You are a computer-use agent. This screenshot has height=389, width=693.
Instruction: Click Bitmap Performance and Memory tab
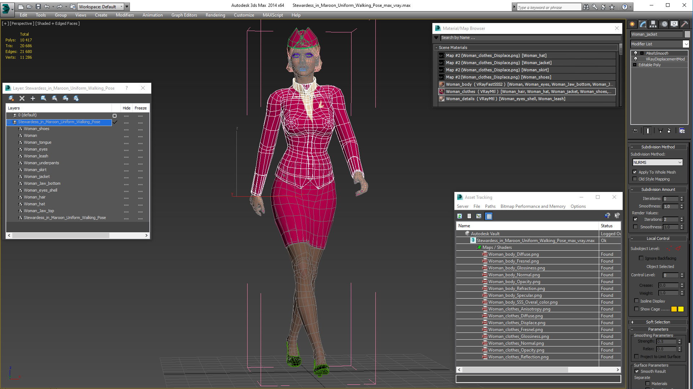(x=533, y=206)
